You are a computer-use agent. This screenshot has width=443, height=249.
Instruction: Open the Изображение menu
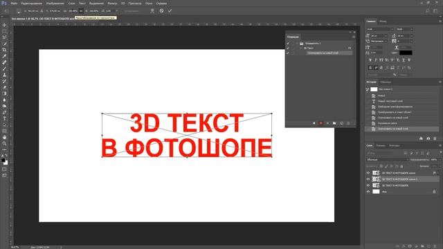point(55,3)
